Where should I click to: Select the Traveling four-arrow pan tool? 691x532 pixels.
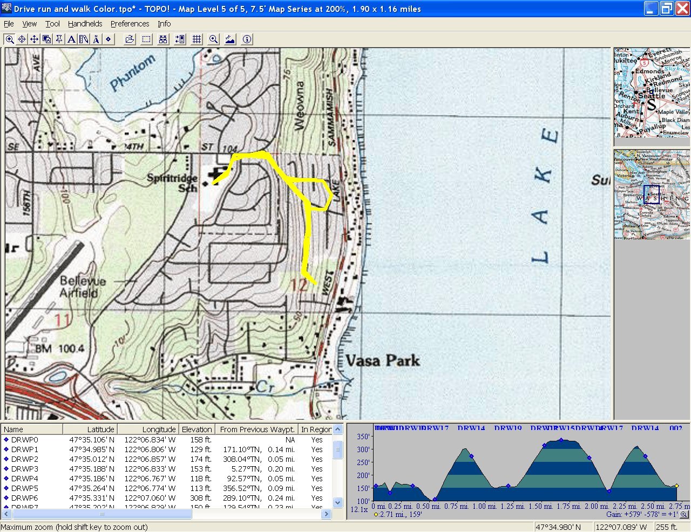(x=34, y=39)
